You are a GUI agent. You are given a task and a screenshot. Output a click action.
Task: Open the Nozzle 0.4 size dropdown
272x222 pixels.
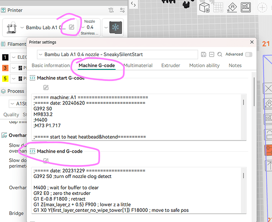click(89, 27)
